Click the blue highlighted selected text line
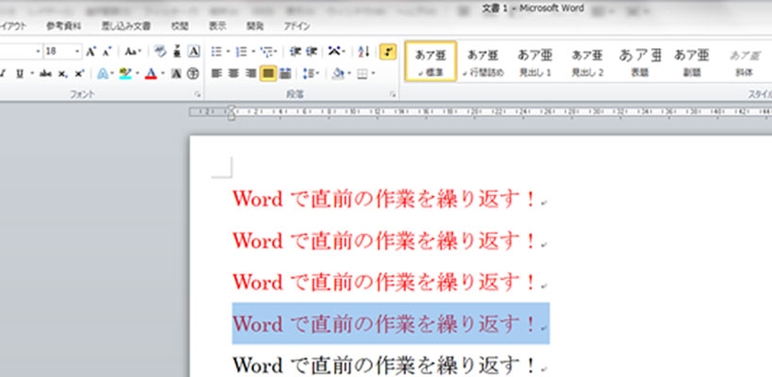Image resolution: width=772 pixels, height=377 pixels. pyautogui.click(x=391, y=323)
